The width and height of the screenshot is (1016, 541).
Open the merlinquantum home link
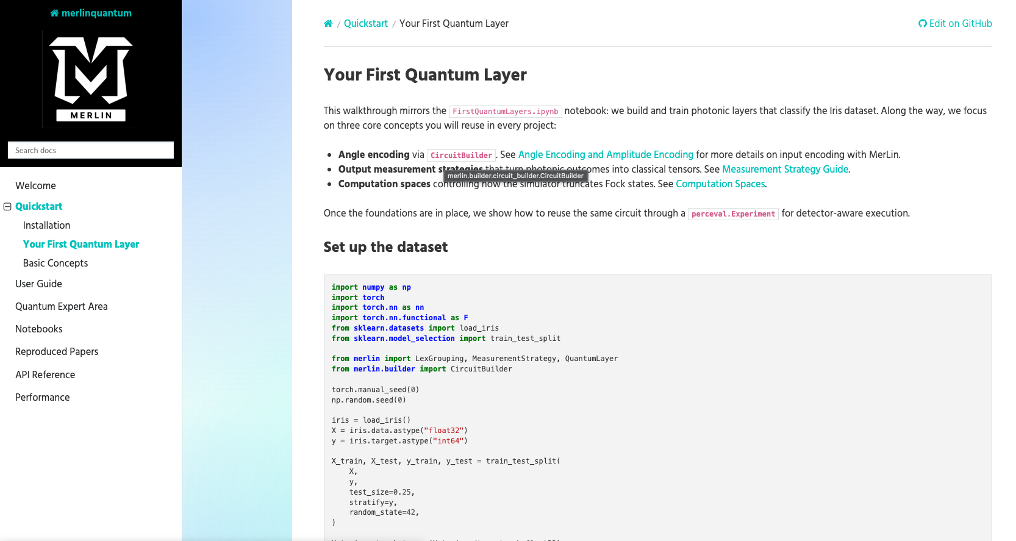(x=91, y=13)
